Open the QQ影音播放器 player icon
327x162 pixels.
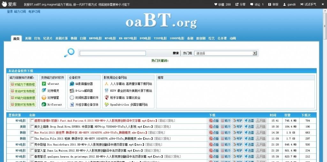coord(72,84)
